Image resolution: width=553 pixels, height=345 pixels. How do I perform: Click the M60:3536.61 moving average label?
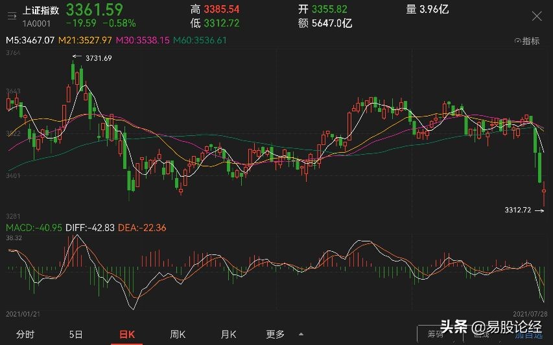(x=200, y=40)
